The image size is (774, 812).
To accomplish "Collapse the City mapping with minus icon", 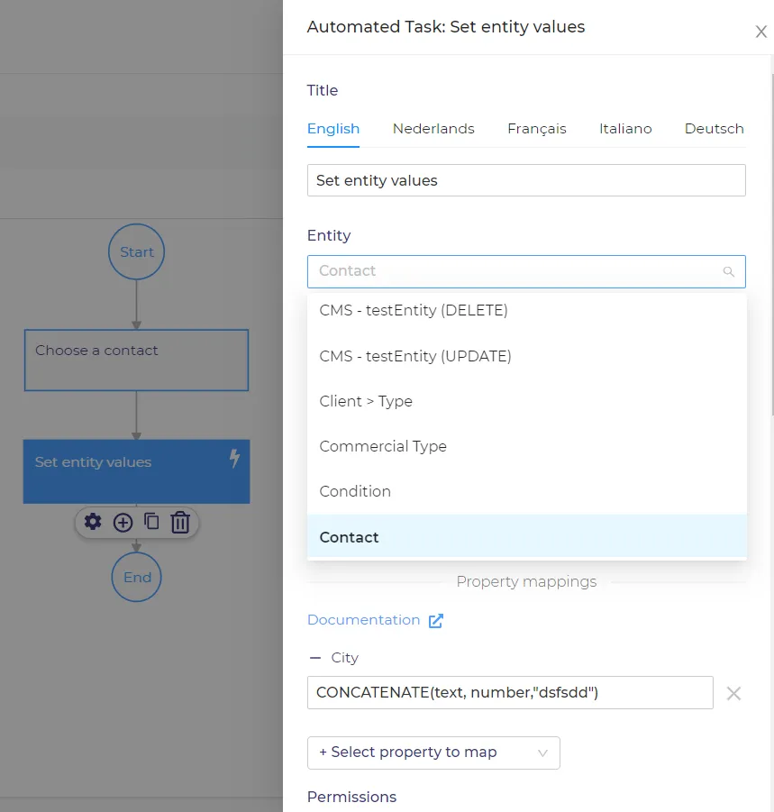I will (x=314, y=658).
